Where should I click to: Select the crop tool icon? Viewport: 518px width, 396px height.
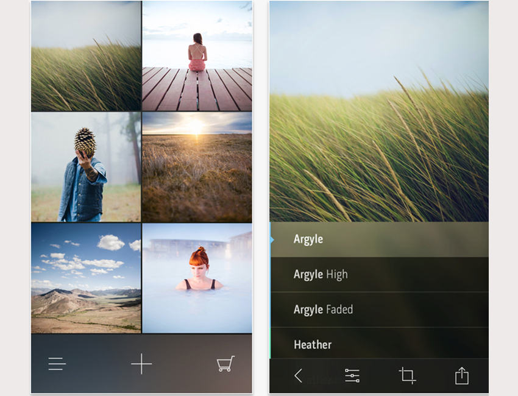click(x=407, y=375)
